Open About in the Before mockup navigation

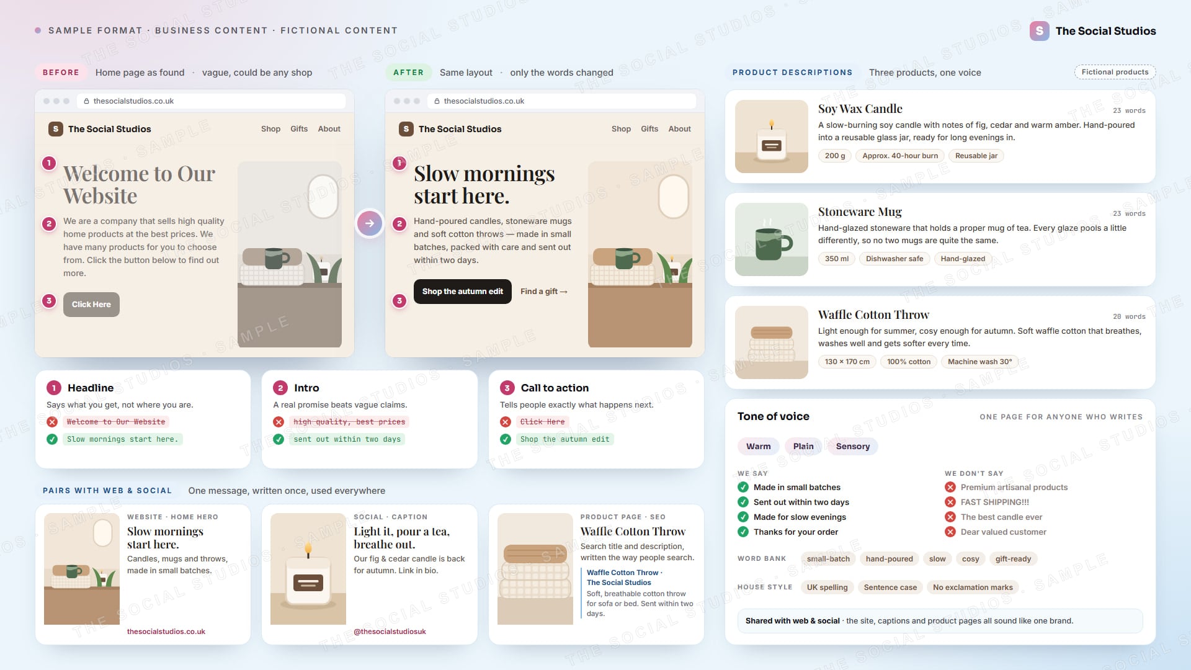329,129
